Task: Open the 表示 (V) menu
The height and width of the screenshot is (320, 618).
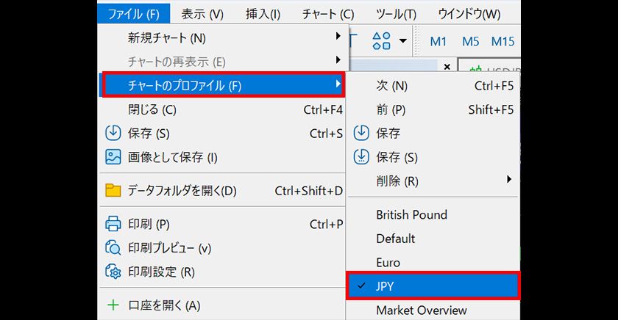Action: click(x=202, y=13)
